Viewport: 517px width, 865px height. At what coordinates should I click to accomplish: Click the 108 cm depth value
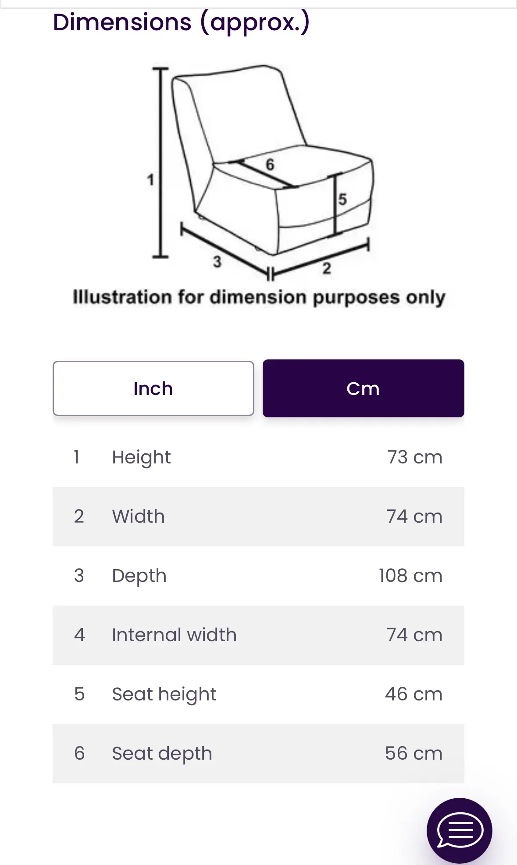[x=410, y=576]
